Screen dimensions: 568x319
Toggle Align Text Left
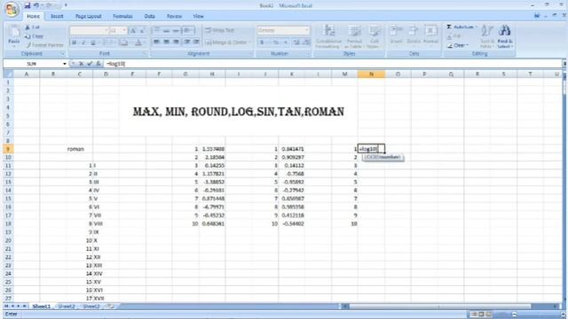(x=156, y=43)
